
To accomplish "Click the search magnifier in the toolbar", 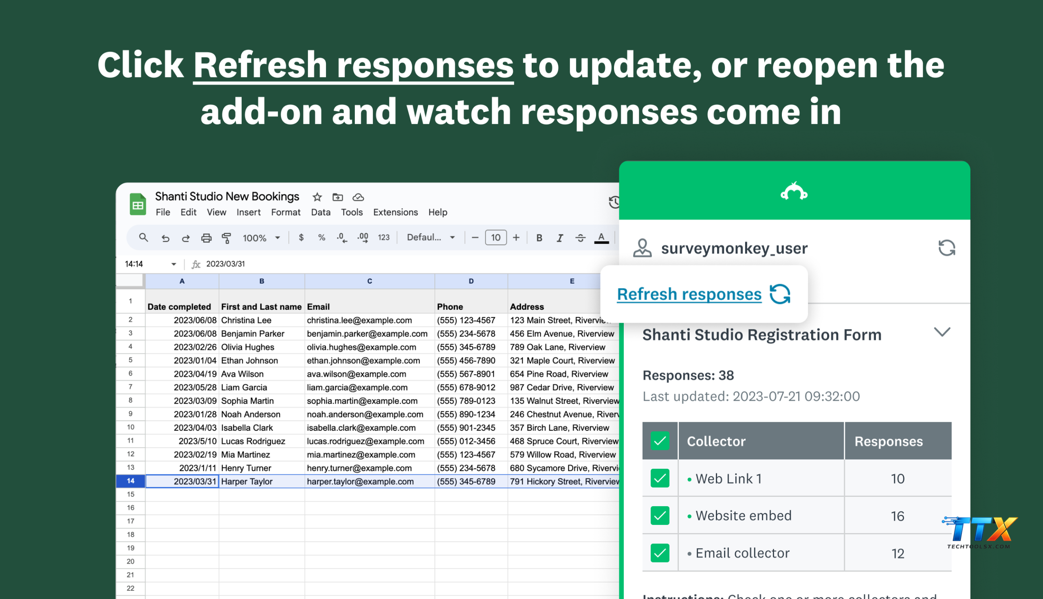I will coord(143,237).
